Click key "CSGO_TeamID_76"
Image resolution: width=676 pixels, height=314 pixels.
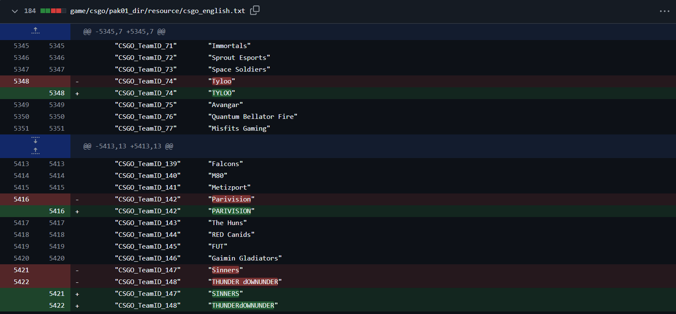tap(146, 116)
